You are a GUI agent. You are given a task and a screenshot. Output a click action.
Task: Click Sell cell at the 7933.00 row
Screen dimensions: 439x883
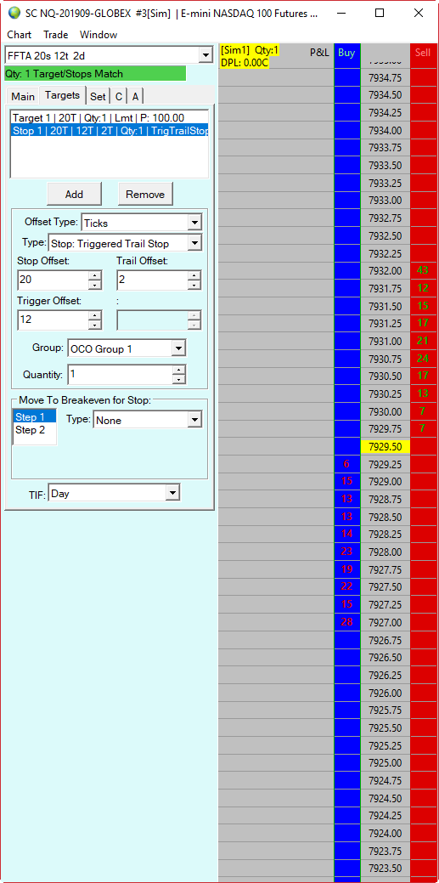click(423, 201)
